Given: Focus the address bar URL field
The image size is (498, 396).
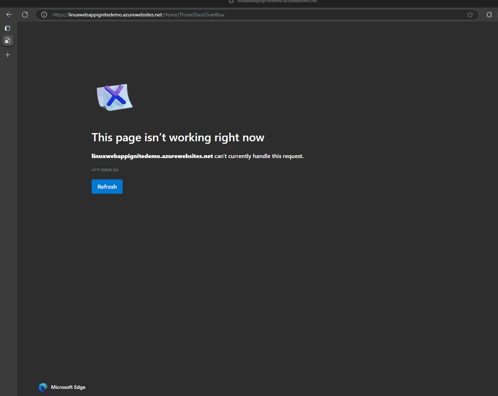Looking at the screenshot, I should [257, 15].
